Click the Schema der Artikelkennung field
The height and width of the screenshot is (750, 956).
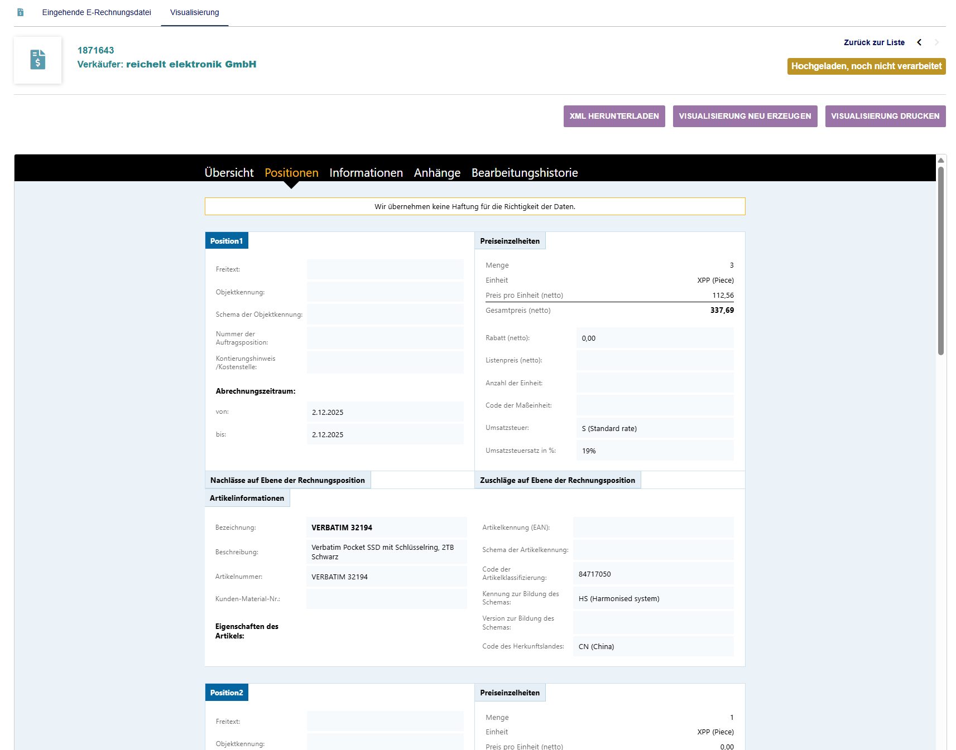point(654,550)
